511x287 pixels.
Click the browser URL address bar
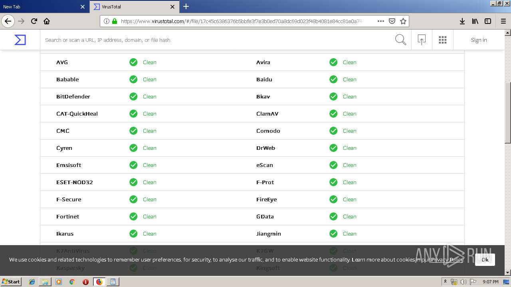click(242, 21)
